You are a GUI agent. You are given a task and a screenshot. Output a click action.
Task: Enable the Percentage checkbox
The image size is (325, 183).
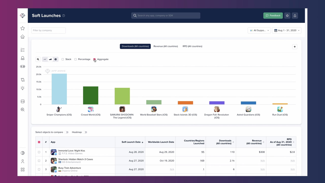coord(75,59)
